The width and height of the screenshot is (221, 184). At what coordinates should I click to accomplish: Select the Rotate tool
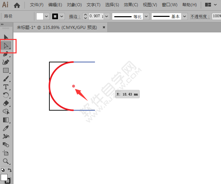click(x=6, y=95)
